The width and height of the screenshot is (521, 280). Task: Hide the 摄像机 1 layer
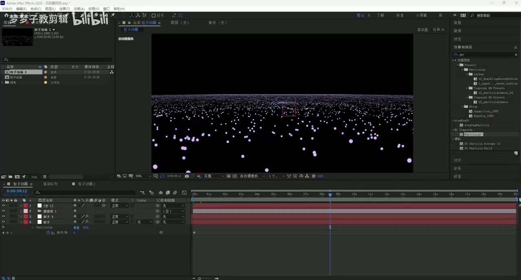[3, 211]
